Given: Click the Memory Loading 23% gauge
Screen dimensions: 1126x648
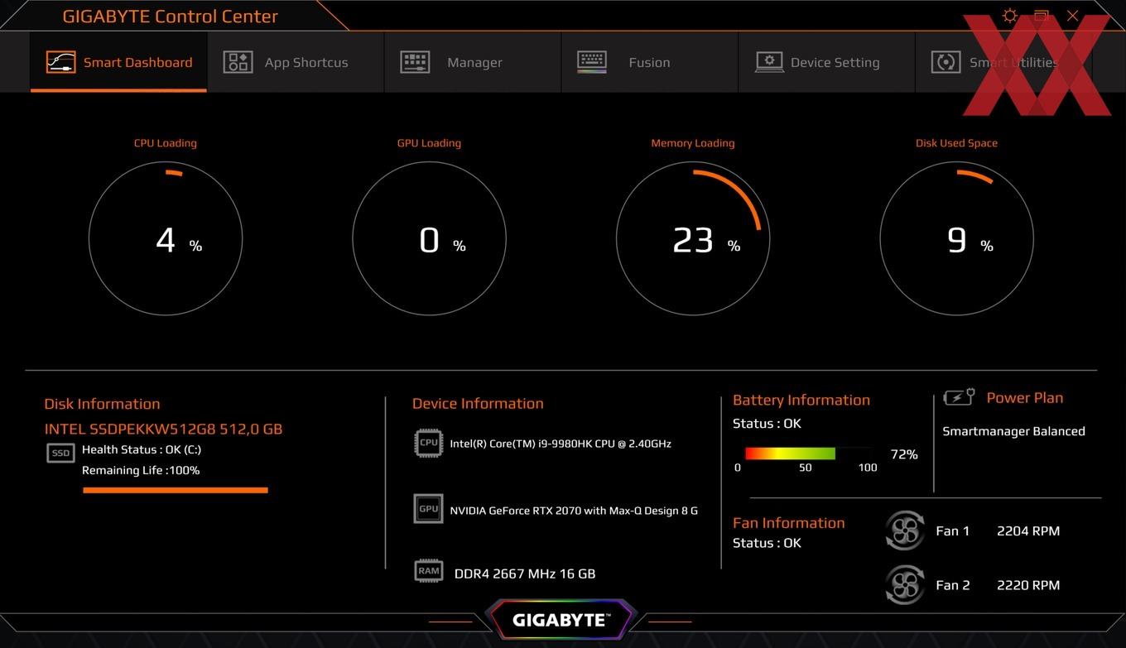Looking at the screenshot, I should pos(693,238).
